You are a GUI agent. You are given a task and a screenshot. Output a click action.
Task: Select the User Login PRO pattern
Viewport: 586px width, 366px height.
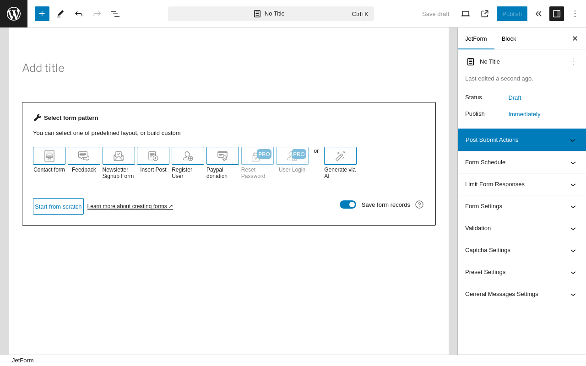coord(292,156)
